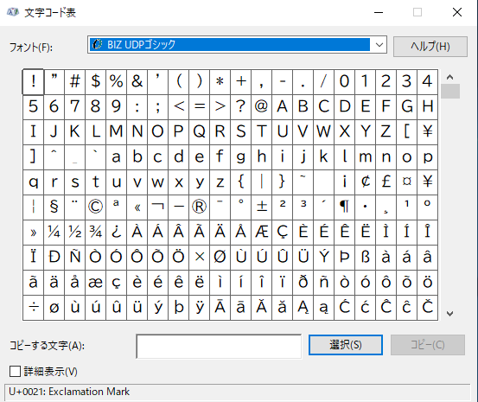The height and width of the screenshot is (402, 478).
Task: Focus the コピーする文字 input field
Action: tap(219, 347)
